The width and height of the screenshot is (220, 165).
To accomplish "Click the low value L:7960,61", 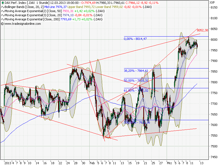I will pos(118,3).
